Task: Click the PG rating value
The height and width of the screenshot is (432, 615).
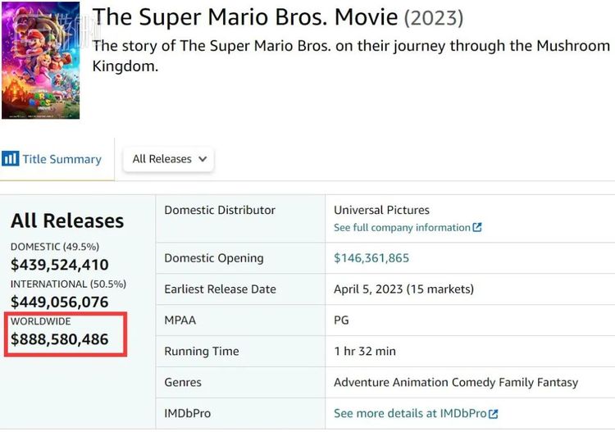Action: pos(342,321)
